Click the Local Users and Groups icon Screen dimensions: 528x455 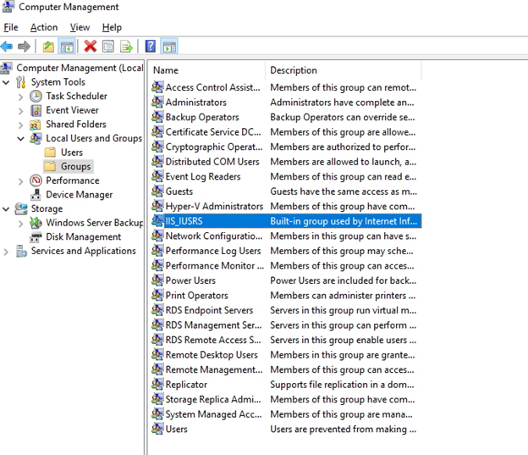[36, 138]
